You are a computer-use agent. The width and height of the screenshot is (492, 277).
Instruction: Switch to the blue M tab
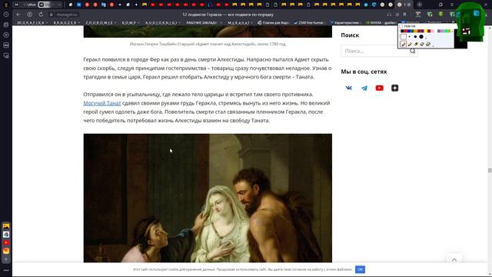pyautogui.click(x=78, y=5)
